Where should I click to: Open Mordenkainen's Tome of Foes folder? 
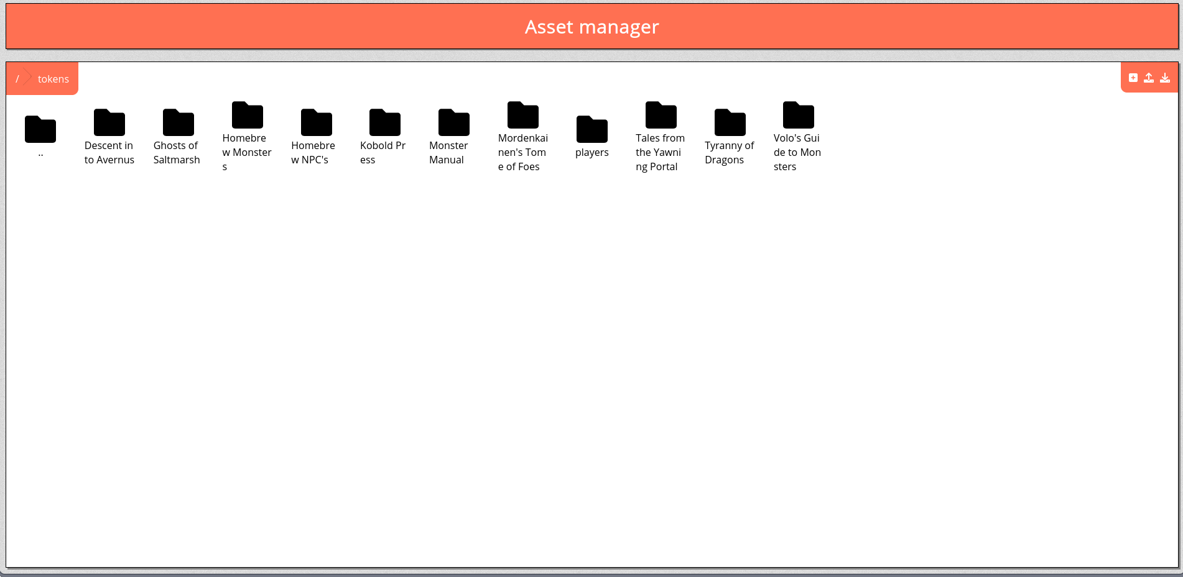[x=523, y=114]
